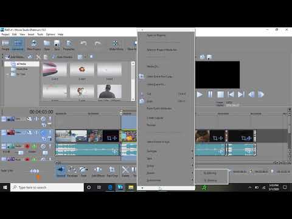Mute the highlighted Video track
The image size is (292, 219).
pos(43,133)
